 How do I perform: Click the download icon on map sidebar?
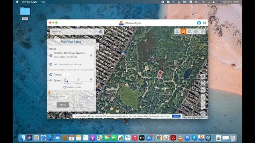pyautogui.click(x=203, y=76)
